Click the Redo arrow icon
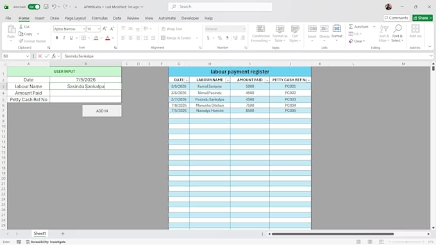 point(65,6)
